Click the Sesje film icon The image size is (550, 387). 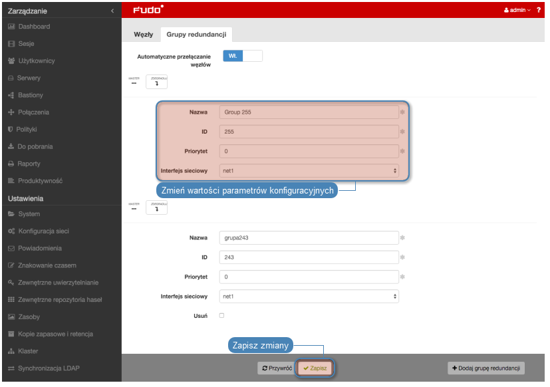[x=11, y=44]
